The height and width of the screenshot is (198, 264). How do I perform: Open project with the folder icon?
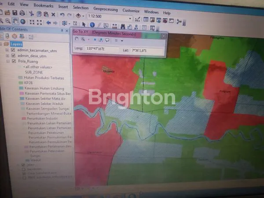tap(7, 12)
